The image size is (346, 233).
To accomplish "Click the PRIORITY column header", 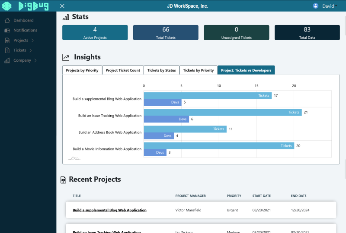I will pos(234,196).
